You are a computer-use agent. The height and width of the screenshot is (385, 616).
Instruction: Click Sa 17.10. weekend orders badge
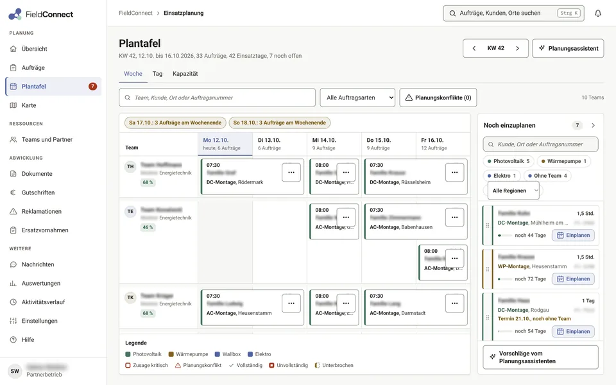click(175, 123)
